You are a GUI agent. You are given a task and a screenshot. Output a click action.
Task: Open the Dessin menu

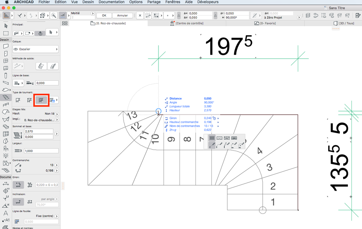click(88, 2)
